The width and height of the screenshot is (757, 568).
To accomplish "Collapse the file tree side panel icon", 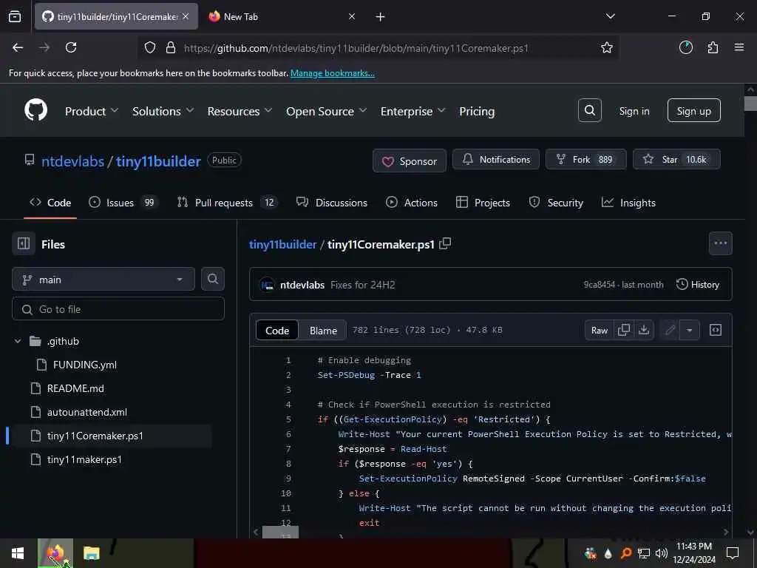I will coord(24,243).
